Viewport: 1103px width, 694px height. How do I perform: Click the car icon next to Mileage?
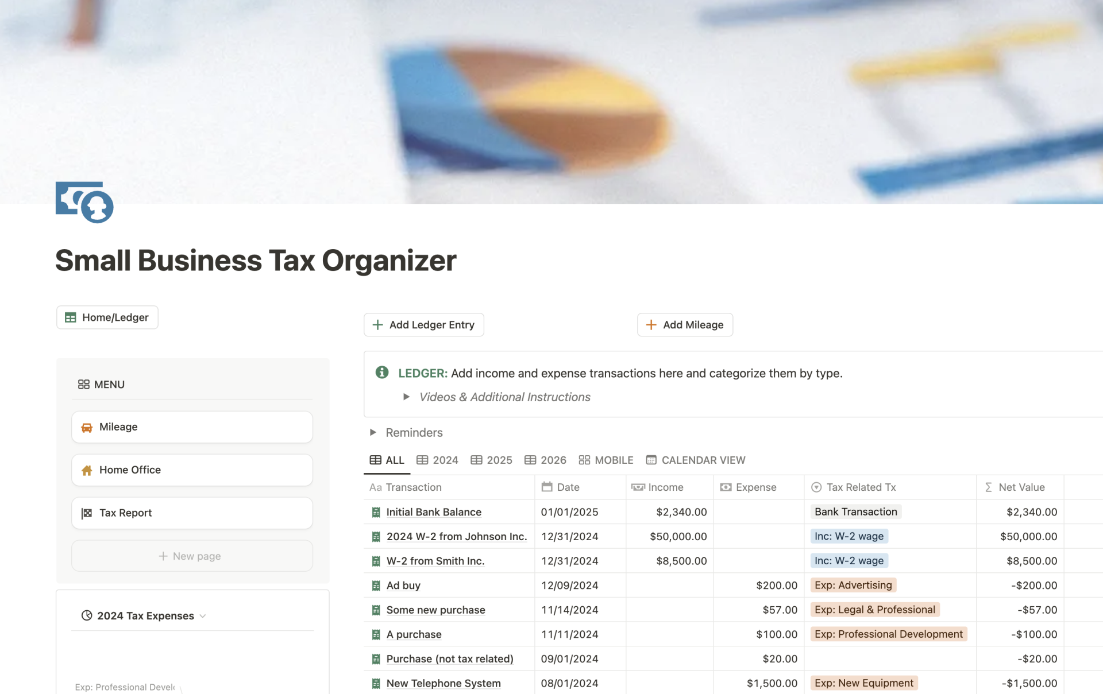coord(87,427)
